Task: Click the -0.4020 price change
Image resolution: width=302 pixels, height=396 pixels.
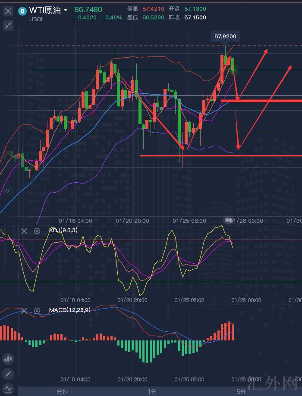Action: (x=85, y=17)
